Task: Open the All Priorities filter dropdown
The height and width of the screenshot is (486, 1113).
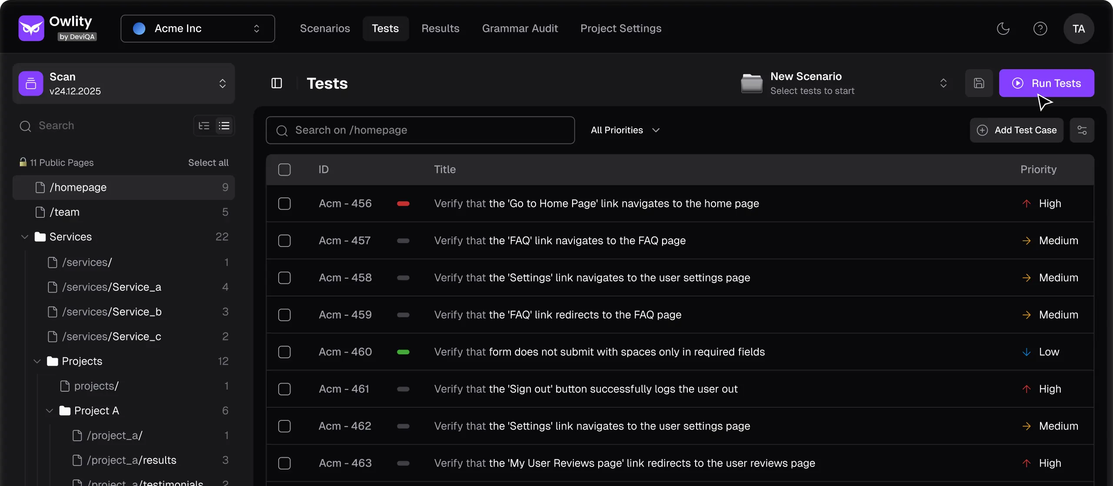Action: (625, 130)
